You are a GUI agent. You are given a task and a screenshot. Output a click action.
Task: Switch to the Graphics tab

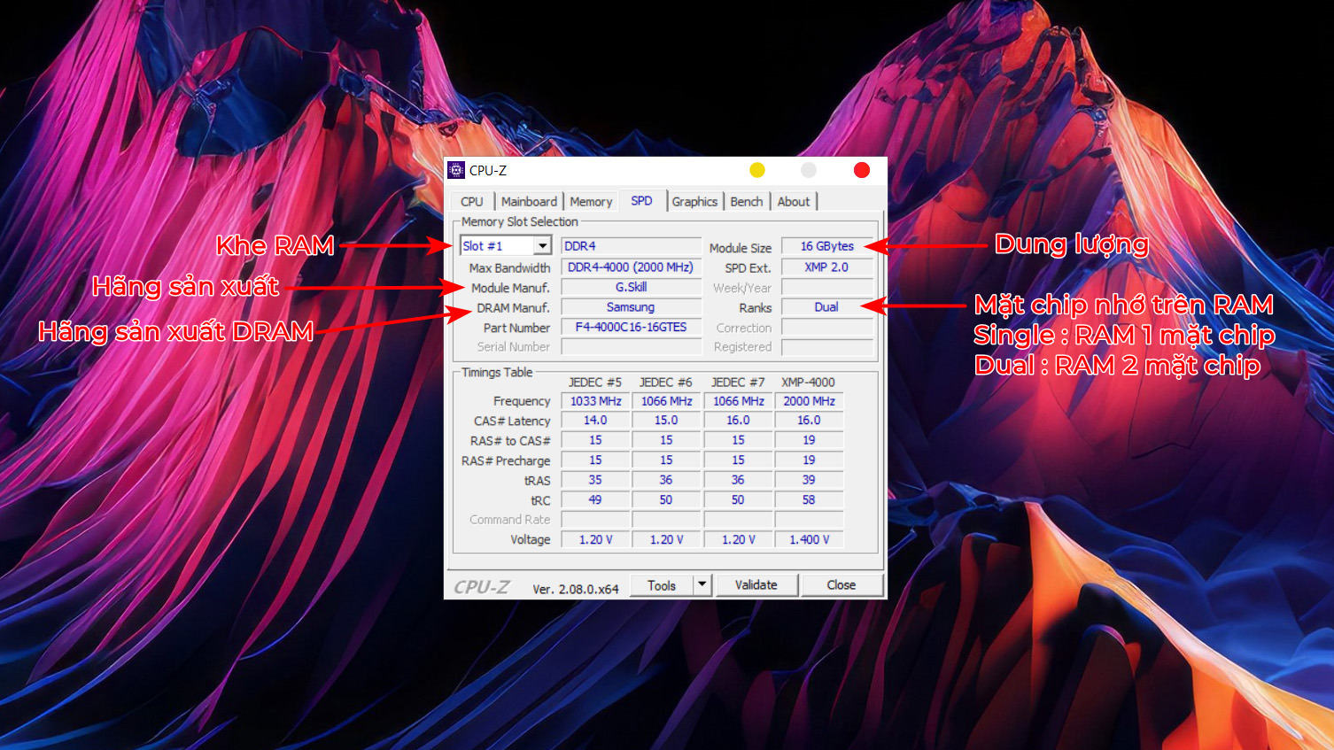[x=694, y=202]
